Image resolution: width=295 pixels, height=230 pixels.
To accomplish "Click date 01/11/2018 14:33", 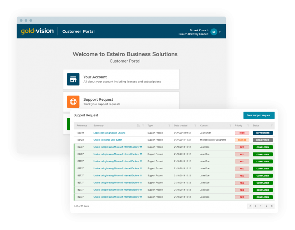I will pos(182,140).
